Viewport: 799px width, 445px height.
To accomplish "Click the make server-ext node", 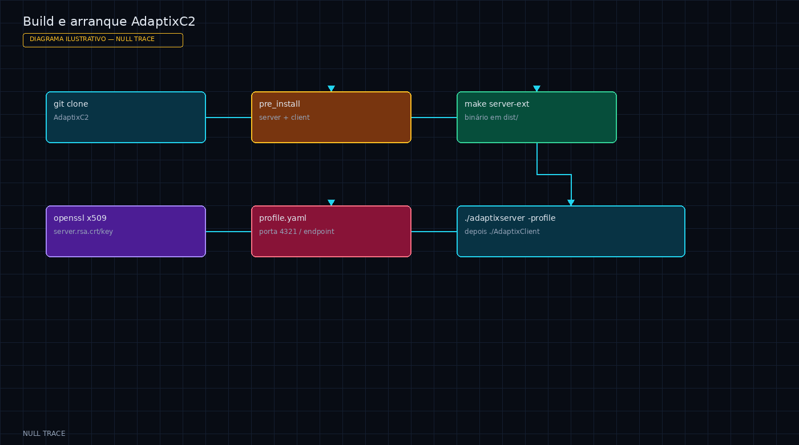I will (x=536, y=117).
